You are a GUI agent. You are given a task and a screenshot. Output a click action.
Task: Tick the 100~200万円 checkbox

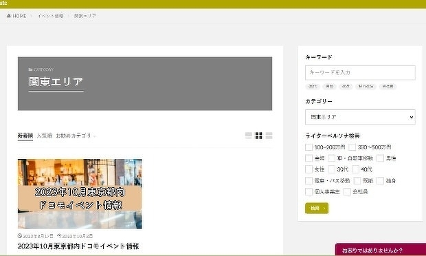point(309,147)
